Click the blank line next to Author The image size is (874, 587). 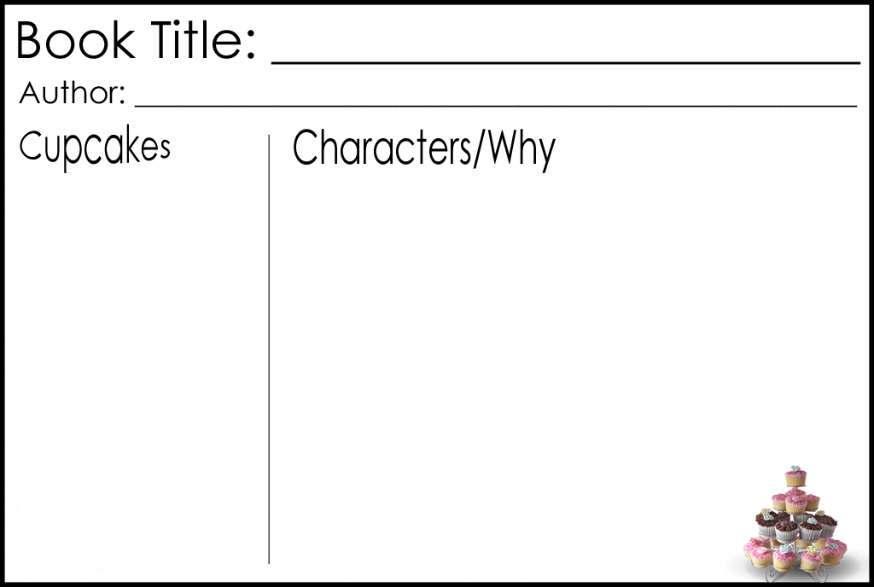click(495, 106)
